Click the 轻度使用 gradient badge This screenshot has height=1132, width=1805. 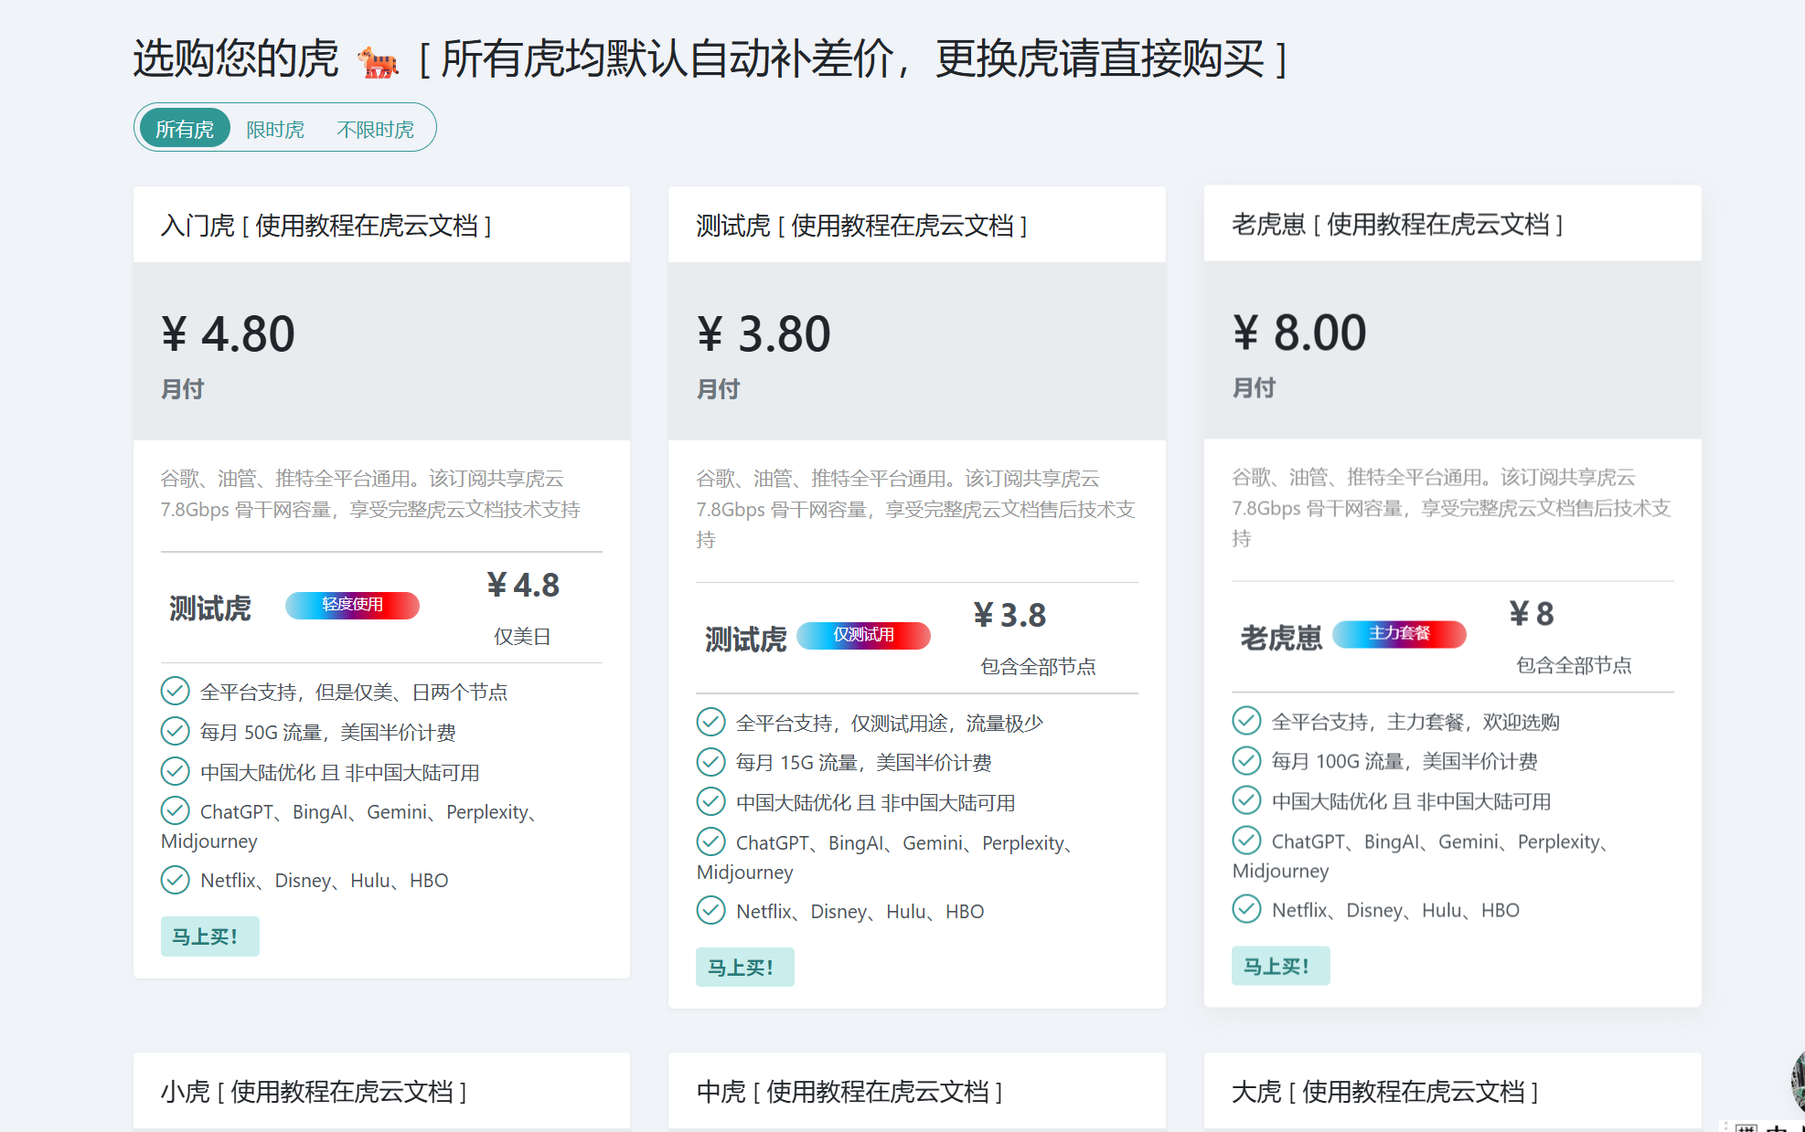352,605
